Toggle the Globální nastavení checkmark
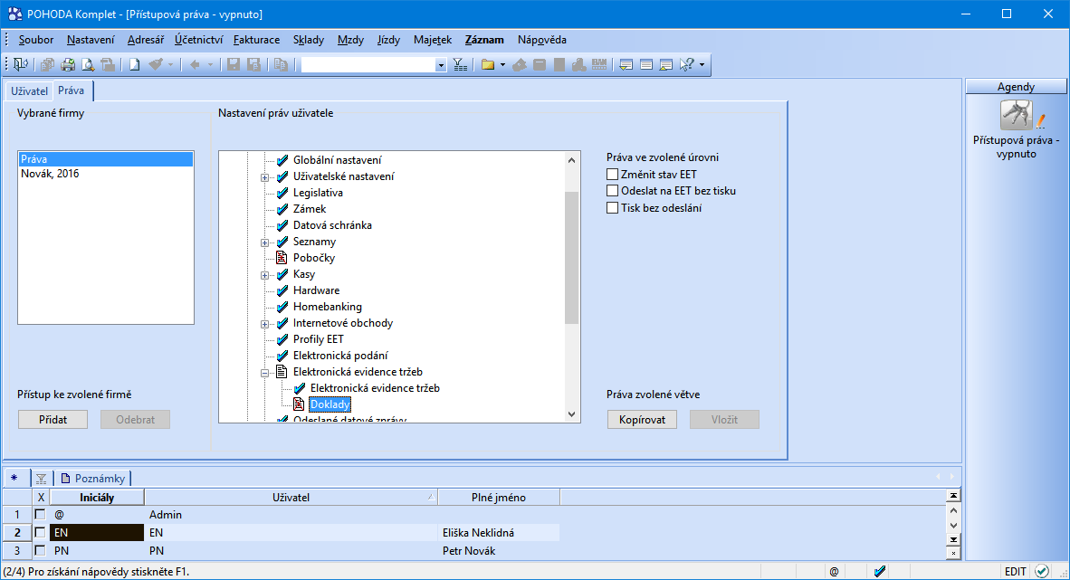Viewport: 1070px width, 580px height. 282,160
